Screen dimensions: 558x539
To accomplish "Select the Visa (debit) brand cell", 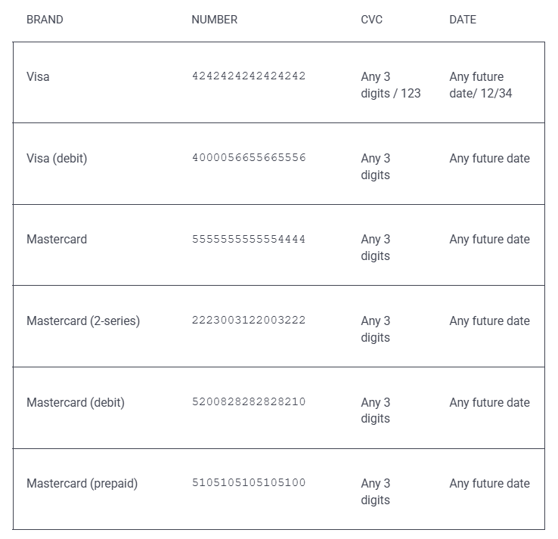I will pos(57,158).
